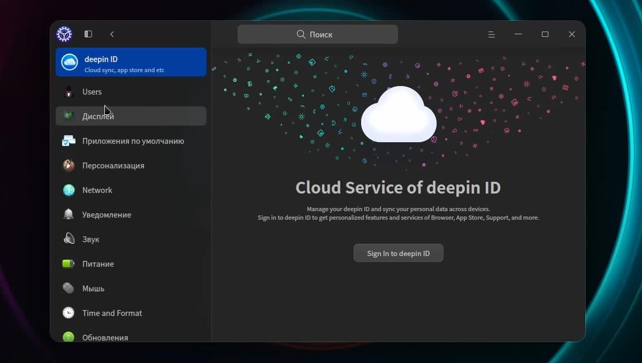The image size is (642, 363).
Task: Click the search box labeled Поиск
Action: click(318, 34)
